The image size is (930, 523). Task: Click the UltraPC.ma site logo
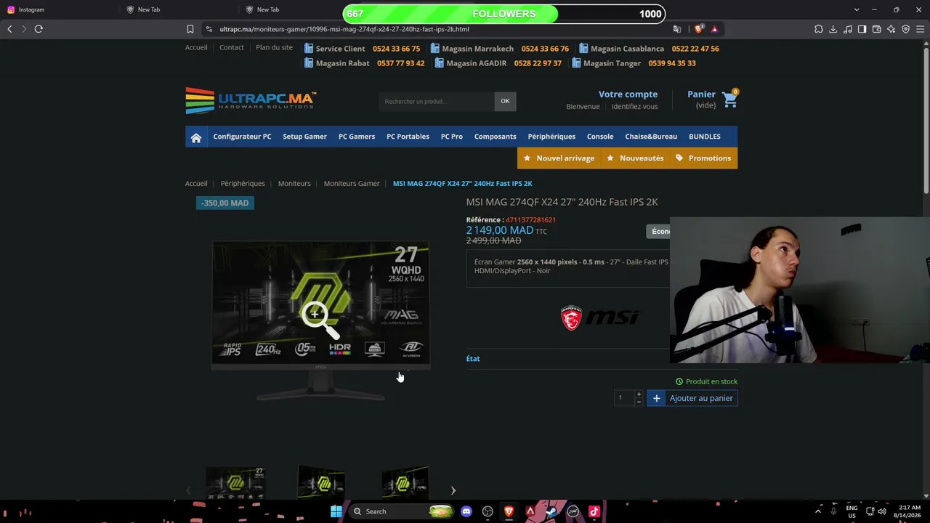[x=251, y=101]
